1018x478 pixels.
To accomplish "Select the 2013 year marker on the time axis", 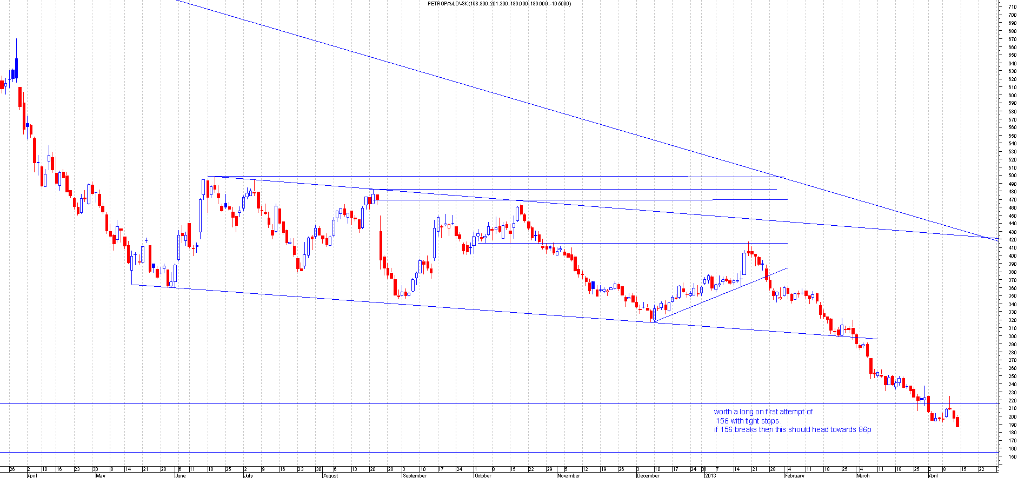I will pos(710,476).
